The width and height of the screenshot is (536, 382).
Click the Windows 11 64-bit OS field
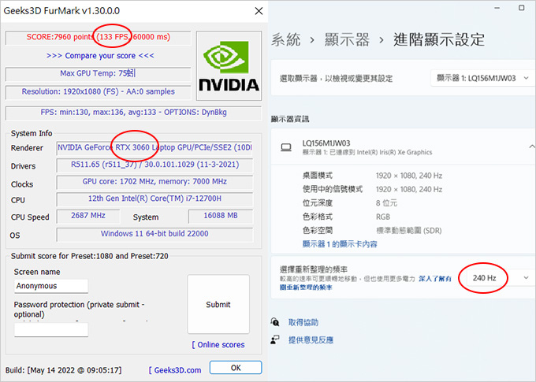point(154,234)
